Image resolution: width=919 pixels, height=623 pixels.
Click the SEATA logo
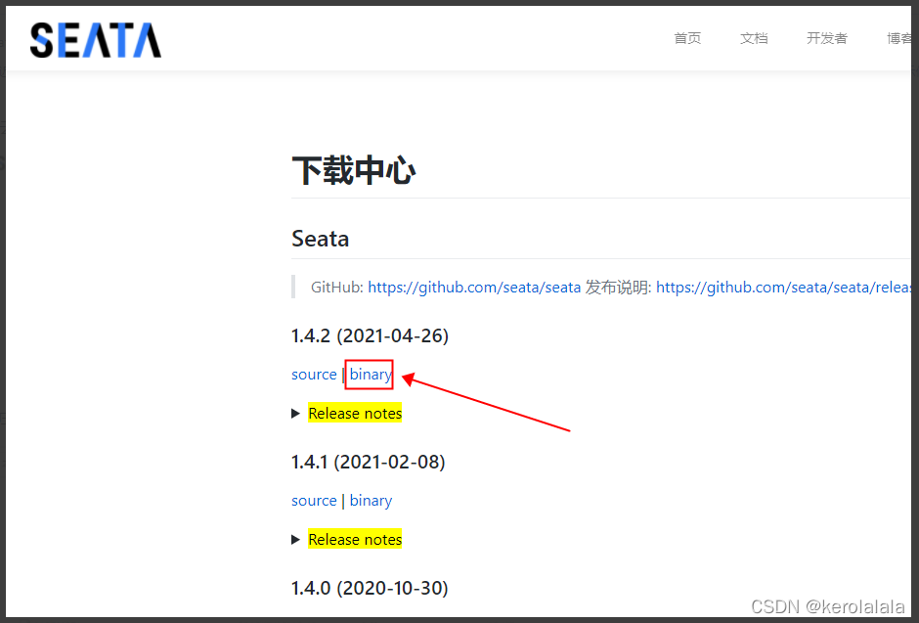pyautogui.click(x=96, y=40)
